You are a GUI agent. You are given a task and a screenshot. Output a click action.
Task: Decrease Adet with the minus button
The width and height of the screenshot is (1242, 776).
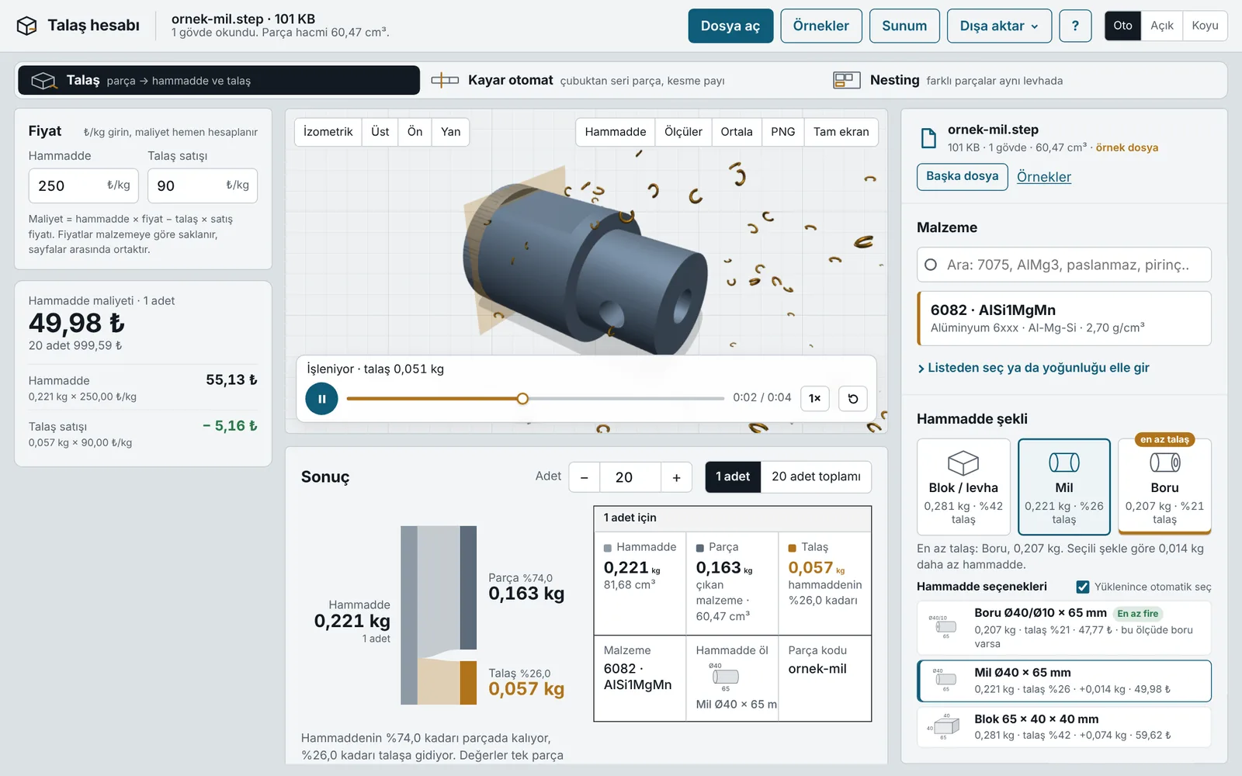pos(585,477)
